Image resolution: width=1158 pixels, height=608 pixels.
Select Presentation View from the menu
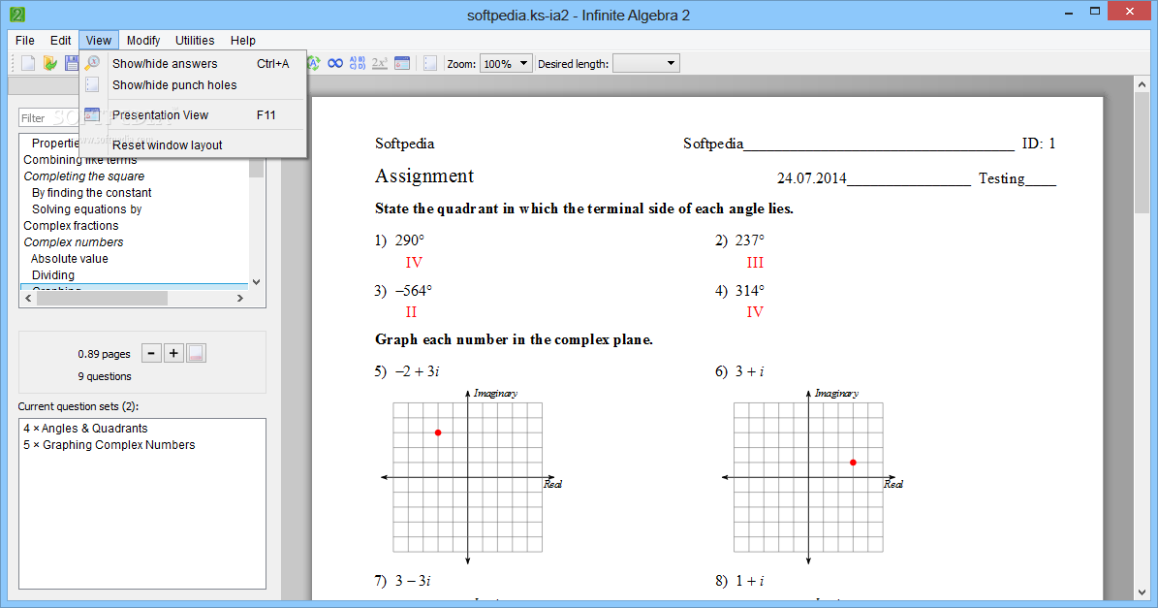coord(194,115)
